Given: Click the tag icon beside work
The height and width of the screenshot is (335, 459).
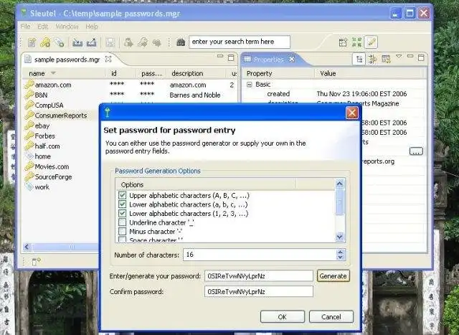Looking at the screenshot, I should pos(29,187).
